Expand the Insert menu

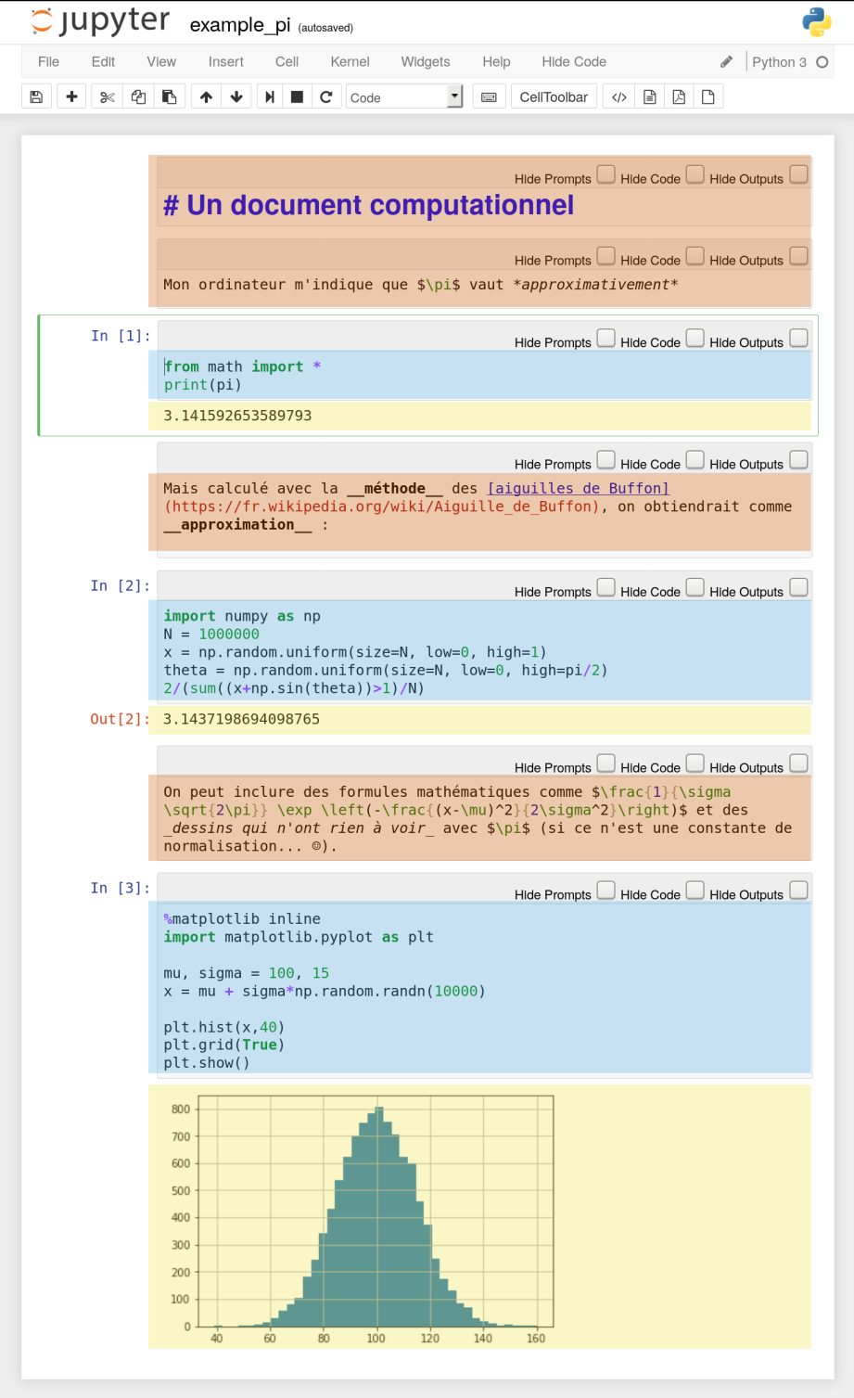[x=225, y=62]
